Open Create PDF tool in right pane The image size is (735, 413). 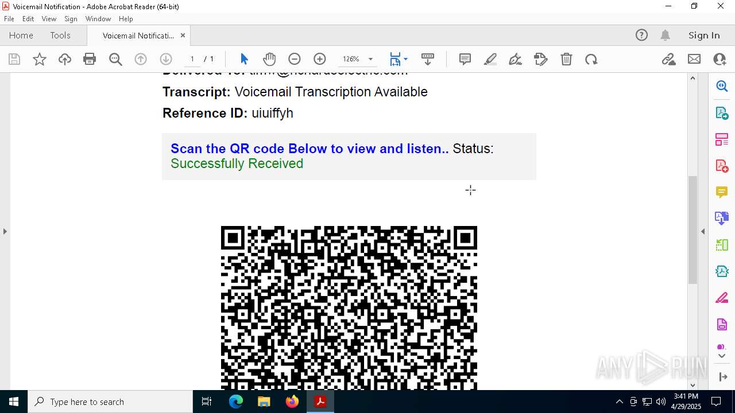click(x=722, y=166)
